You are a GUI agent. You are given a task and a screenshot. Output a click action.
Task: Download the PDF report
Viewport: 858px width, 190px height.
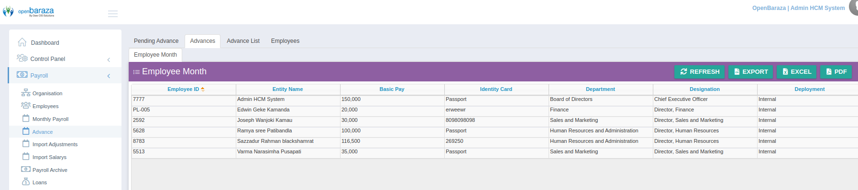pos(836,72)
